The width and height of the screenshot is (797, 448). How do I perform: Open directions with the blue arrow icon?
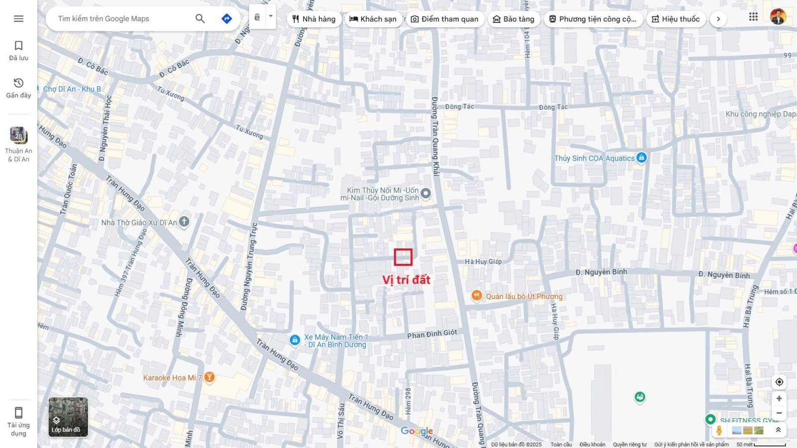227,18
